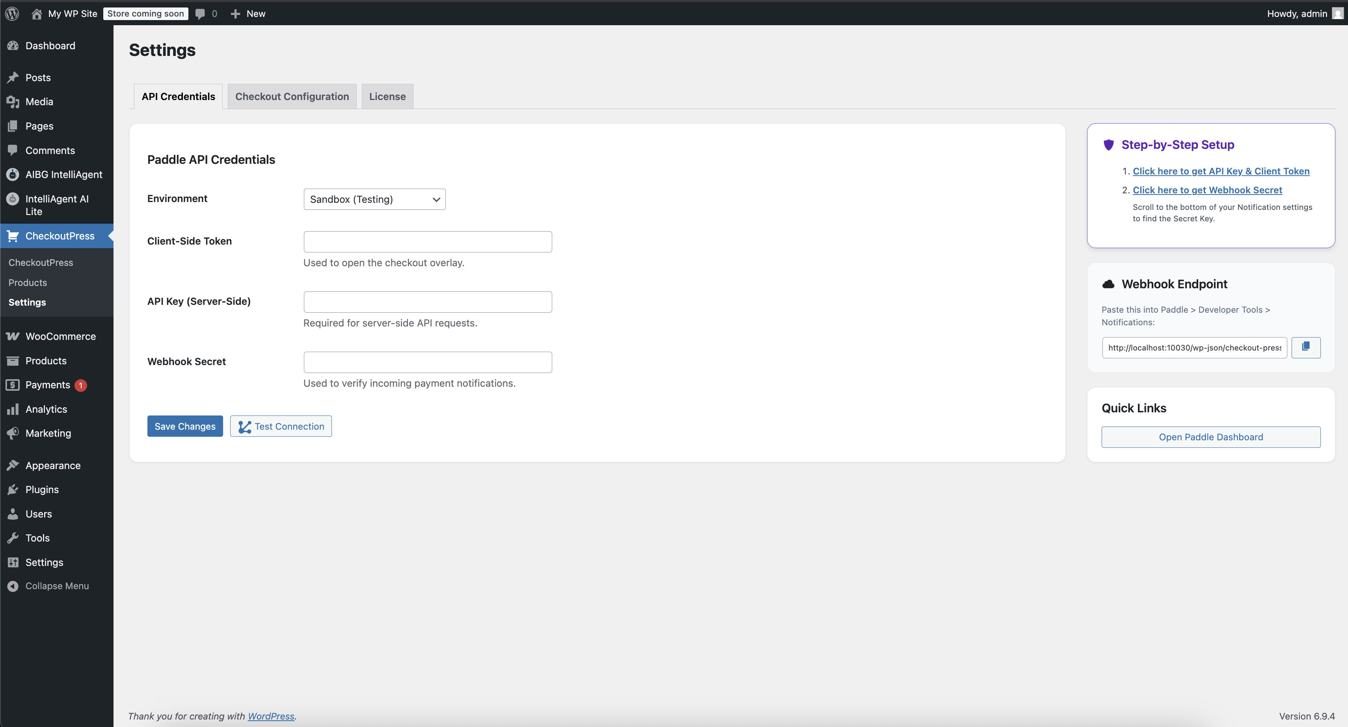Click the Products archive icon in sidebar
Viewport: 1348px width, 727px height.
pyautogui.click(x=13, y=361)
